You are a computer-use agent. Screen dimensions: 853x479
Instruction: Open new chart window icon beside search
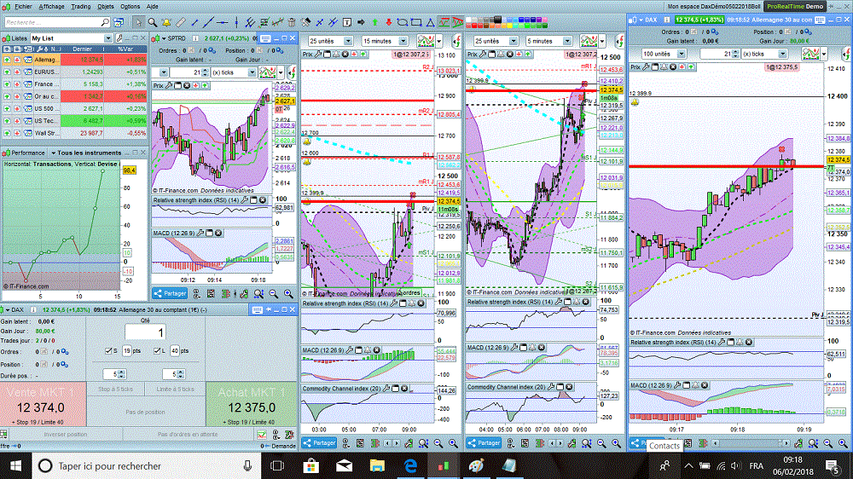point(118,22)
